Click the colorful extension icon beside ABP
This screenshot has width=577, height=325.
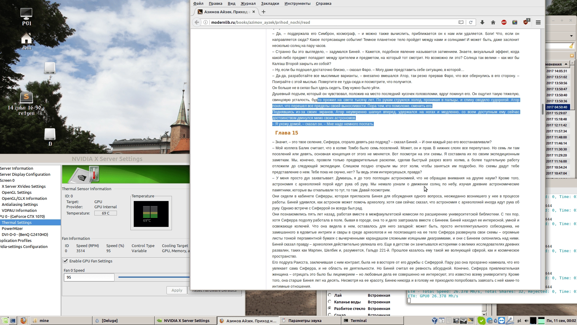coord(515,22)
